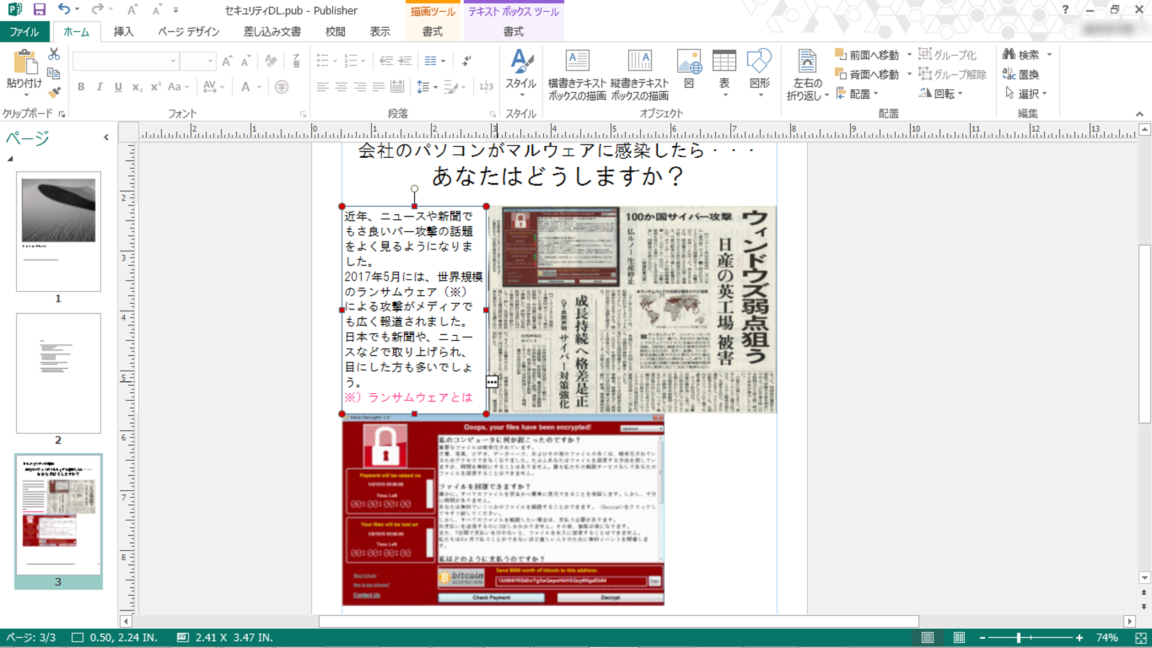Draw horizontal text box (横書きテキスト ボックスの描画)
The width and height of the screenshot is (1152, 648).
click(x=577, y=75)
